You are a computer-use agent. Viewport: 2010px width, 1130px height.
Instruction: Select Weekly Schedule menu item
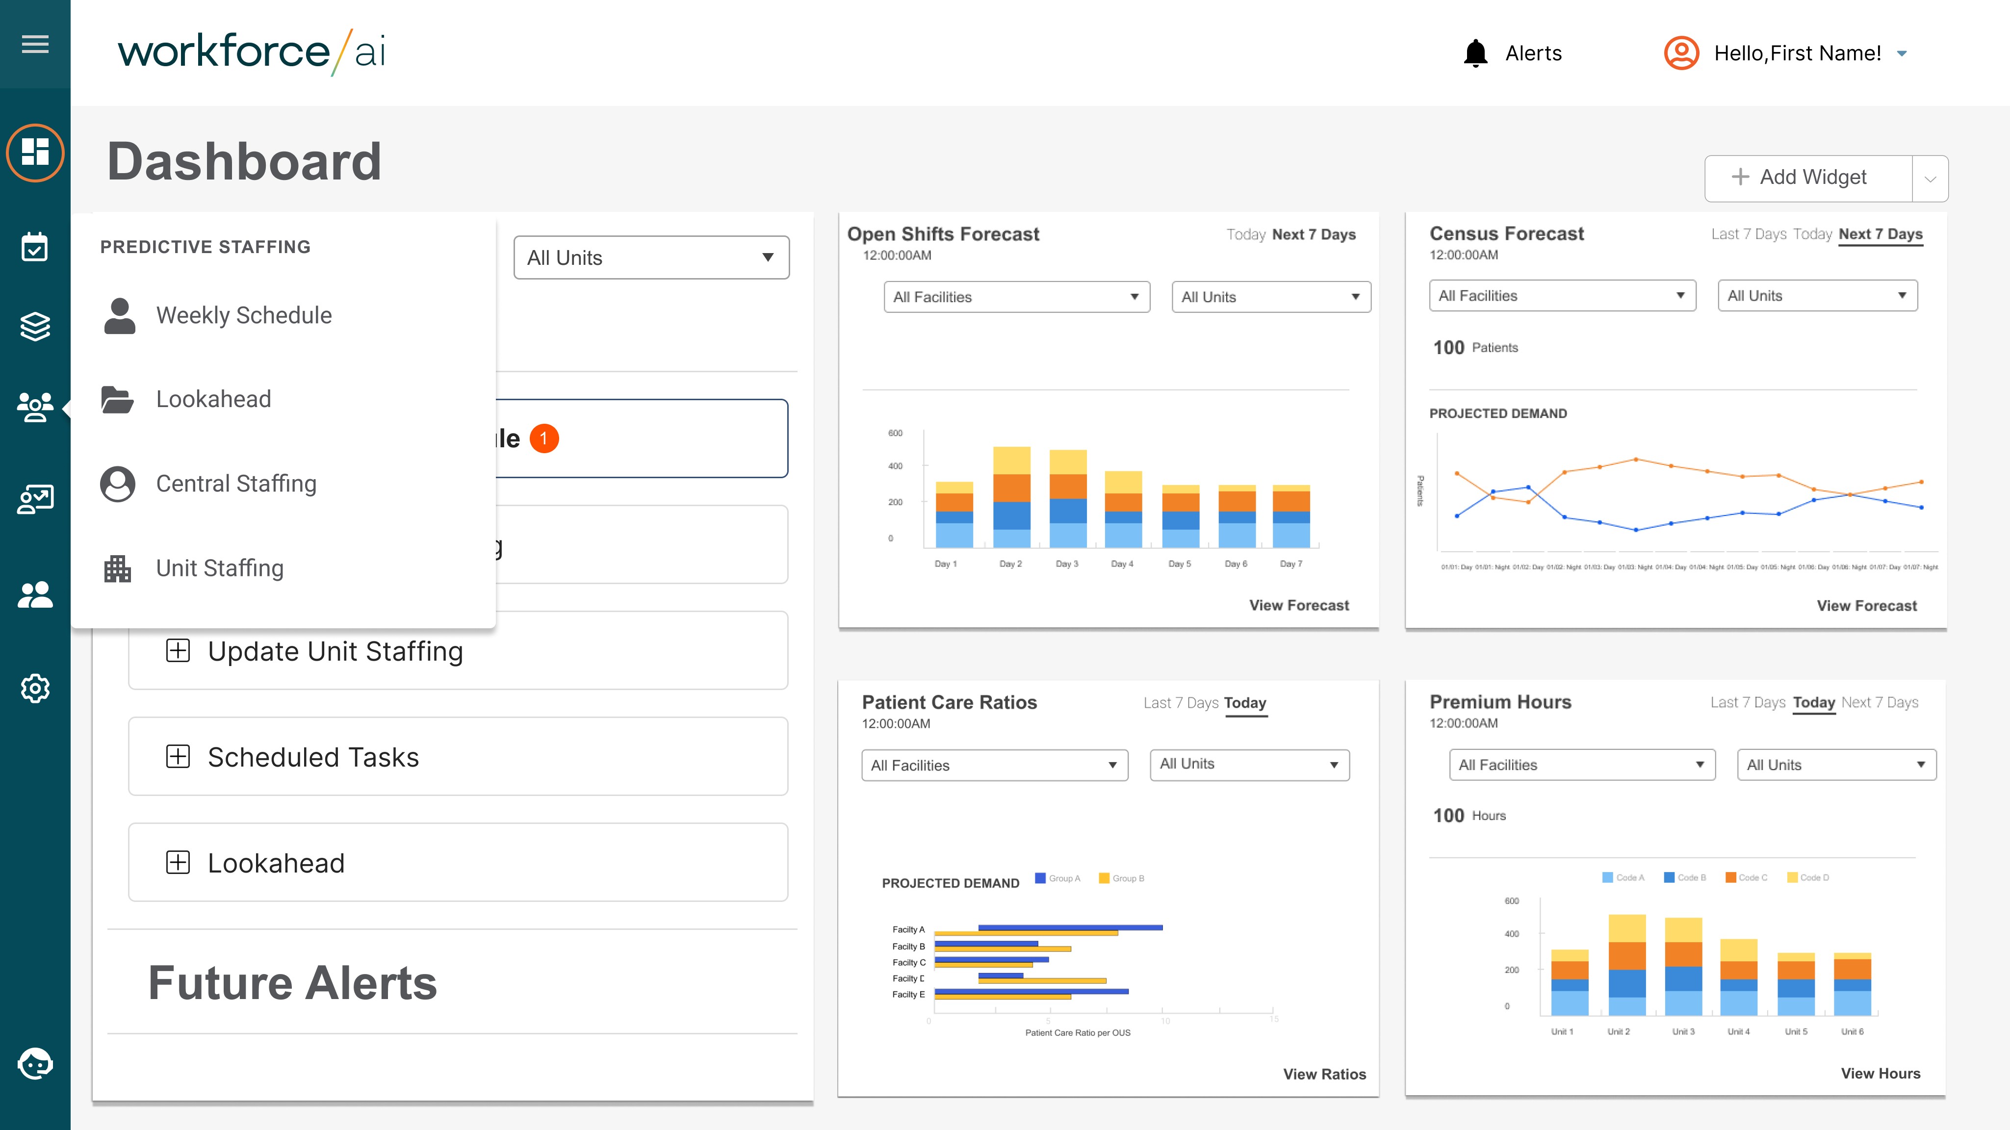click(x=243, y=314)
